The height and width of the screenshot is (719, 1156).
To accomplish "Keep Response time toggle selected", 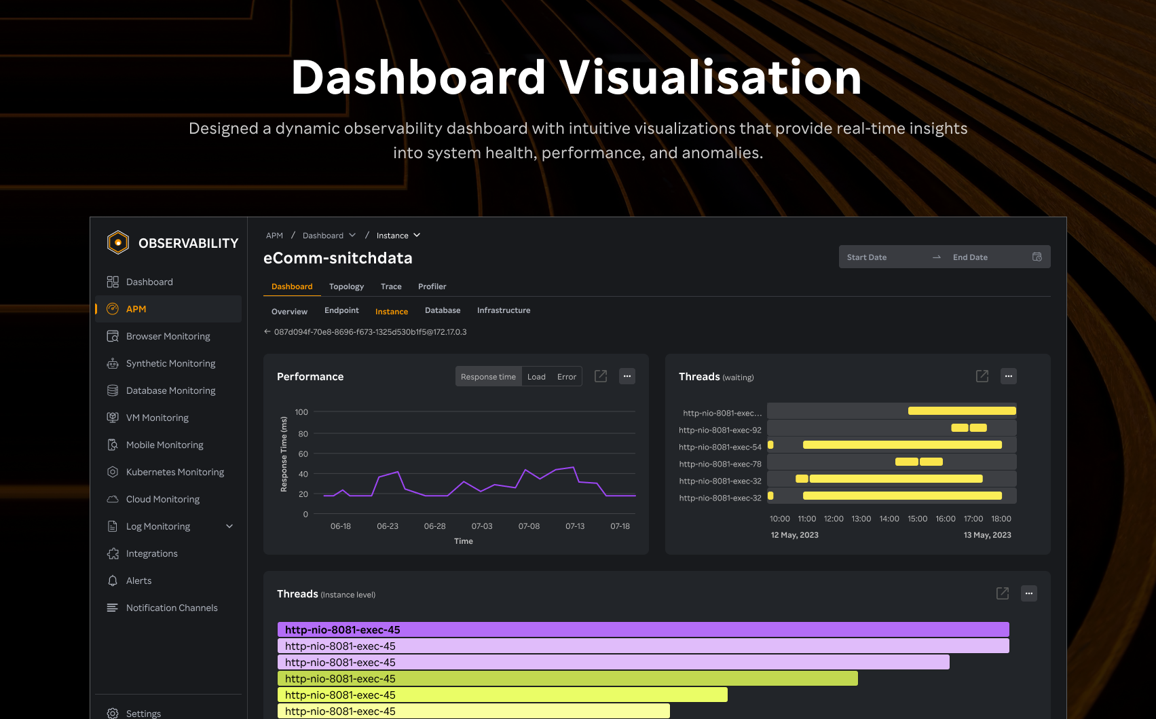I will 488,376.
